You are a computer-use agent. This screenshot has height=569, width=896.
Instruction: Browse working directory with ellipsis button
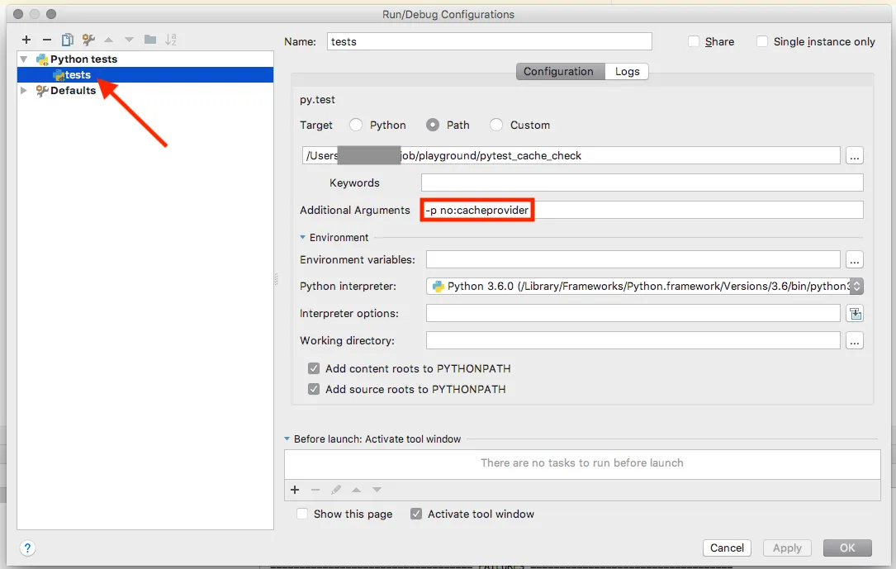click(x=854, y=341)
